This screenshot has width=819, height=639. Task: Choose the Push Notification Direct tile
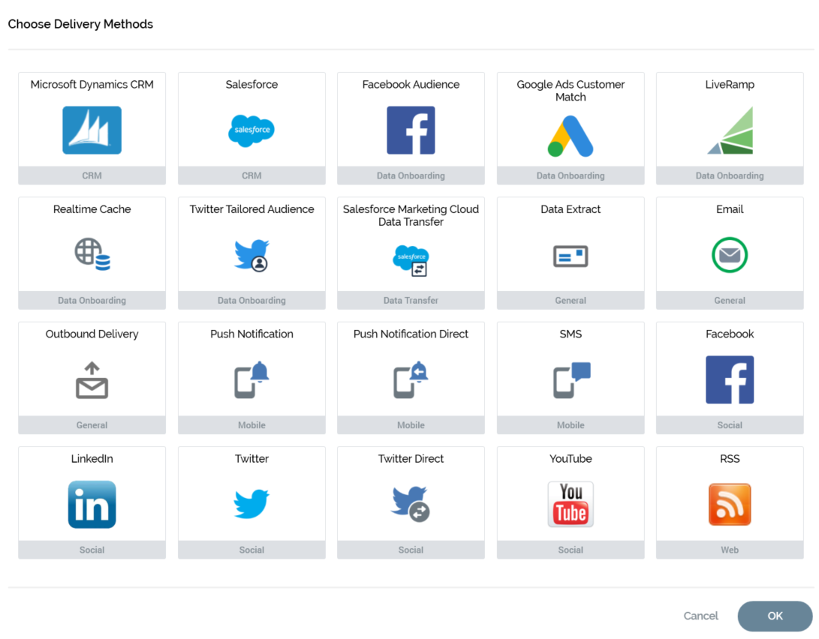(411, 377)
